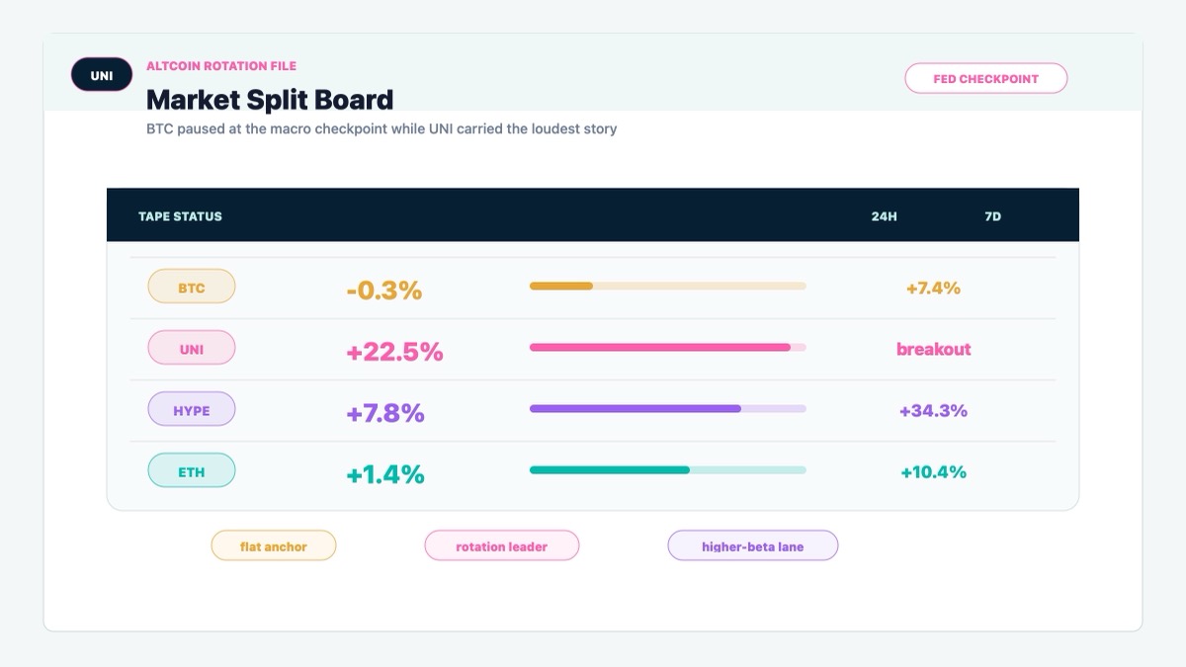This screenshot has width=1186, height=667.
Task: Sort by the 7D column header
Action: pyautogui.click(x=993, y=215)
